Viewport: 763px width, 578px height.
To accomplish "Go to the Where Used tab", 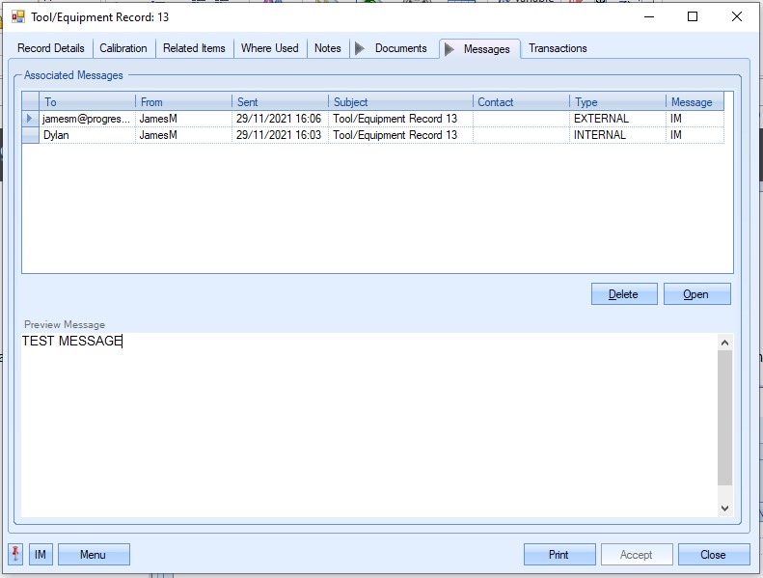I will pyautogui.click(x=269, y=48).
